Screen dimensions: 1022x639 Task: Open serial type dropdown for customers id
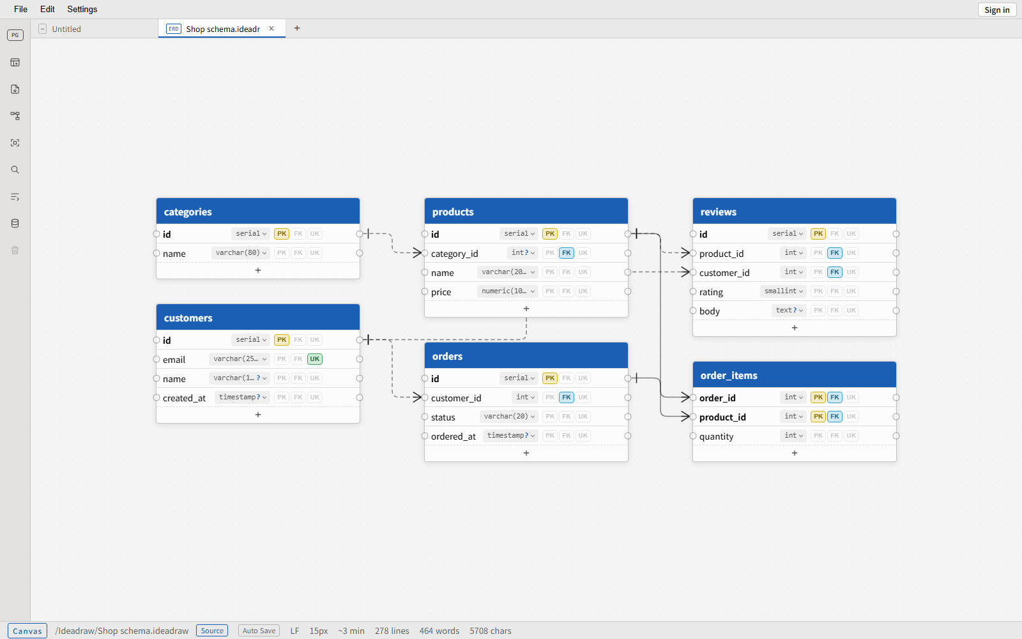point(251,340)
